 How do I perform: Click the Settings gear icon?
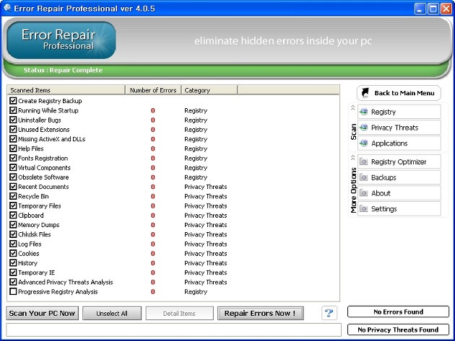[x=363, y=208]
